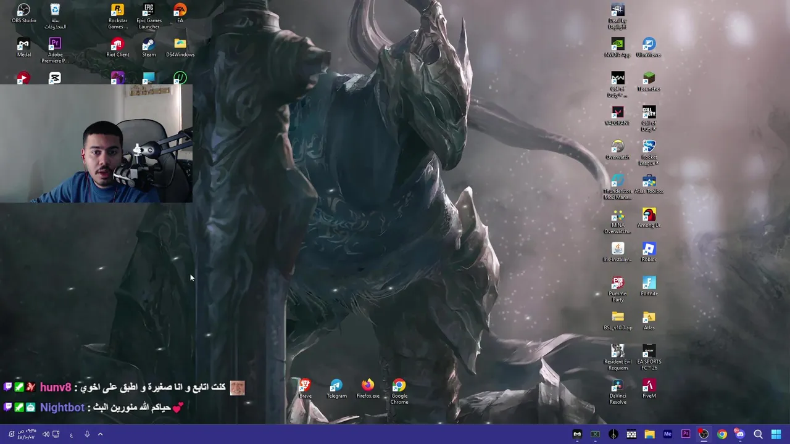
Task: Open Media Encoder taskbar icon
Action: point(667,434)
